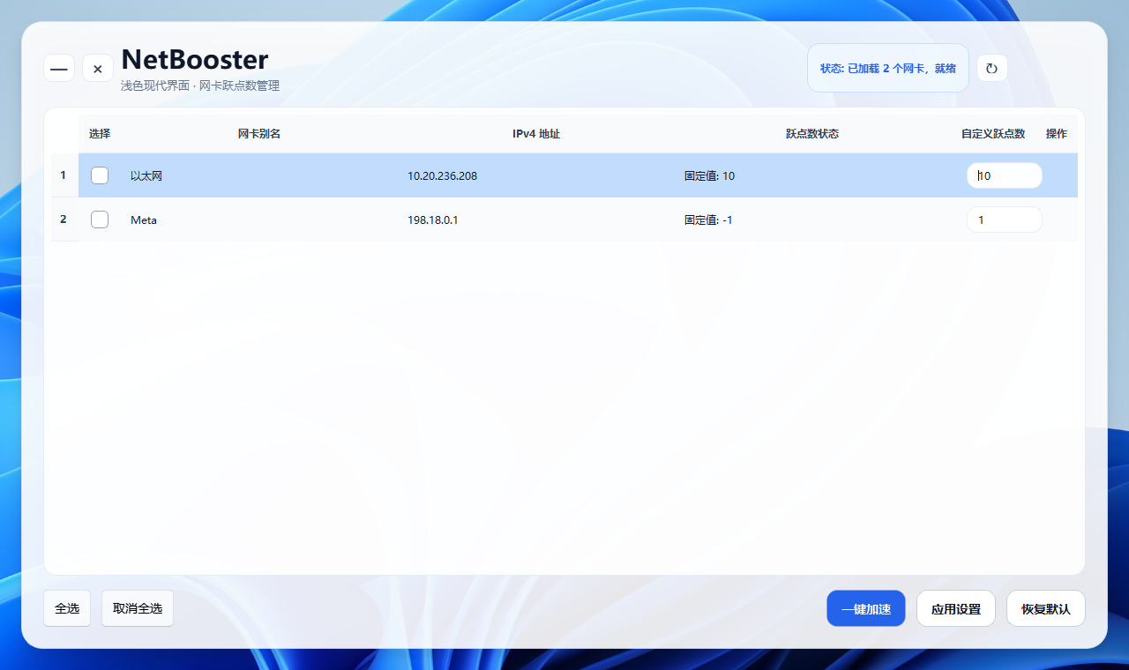Start 一键加速 one-click boost
Viewport: 1129px width, 670px height.
(866, 608)
